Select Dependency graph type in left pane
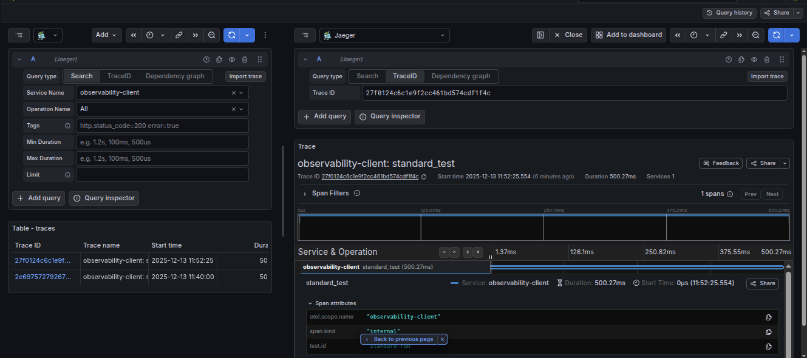 point(175,76)
